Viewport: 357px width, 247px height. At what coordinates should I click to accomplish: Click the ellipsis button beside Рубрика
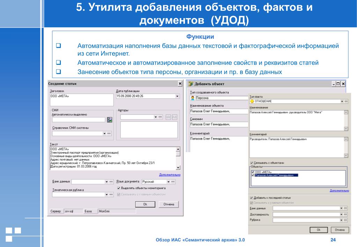pyautogui.click(x=345, y=220)
